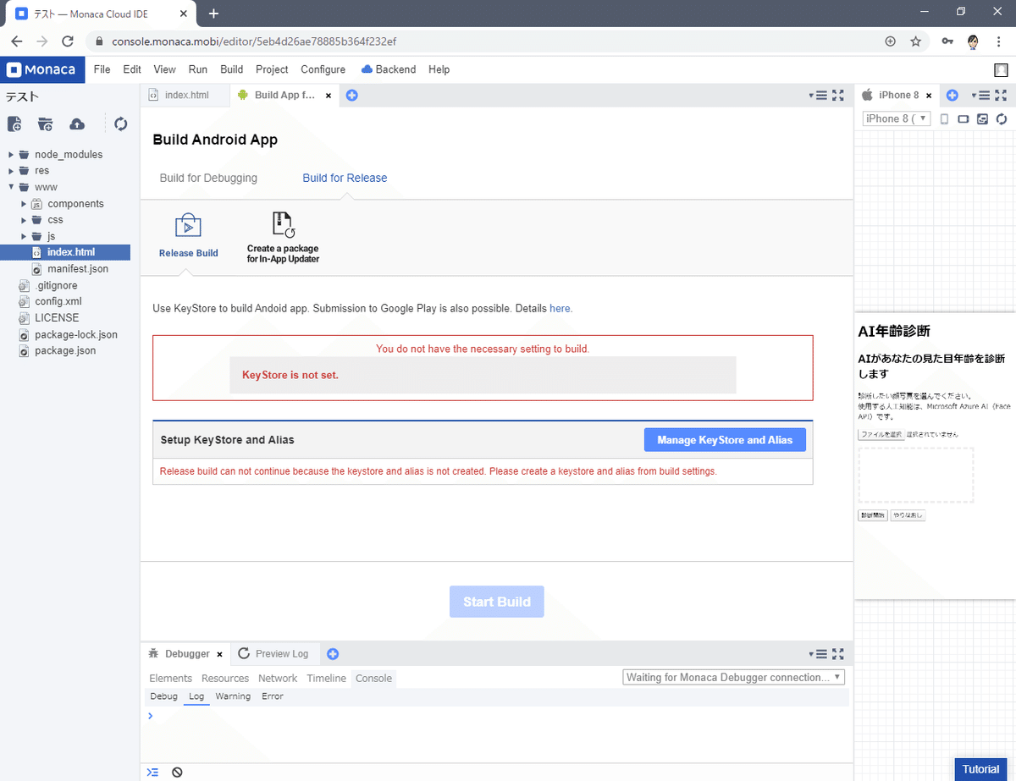The height and width of the screenshot is (781, 1016).
Task: Select manifest.json in file tree
Action: click(x=78, y=269)
